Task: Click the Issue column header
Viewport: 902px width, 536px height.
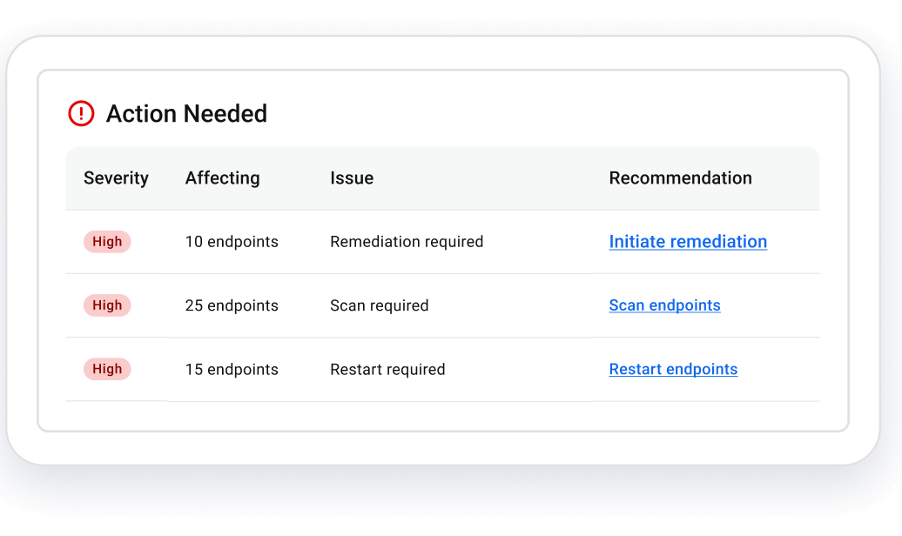Action: point(352,178)
